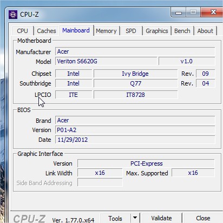
Task: Click the Chipset name Ivy Bridge
Action: [x=135, y=74]
